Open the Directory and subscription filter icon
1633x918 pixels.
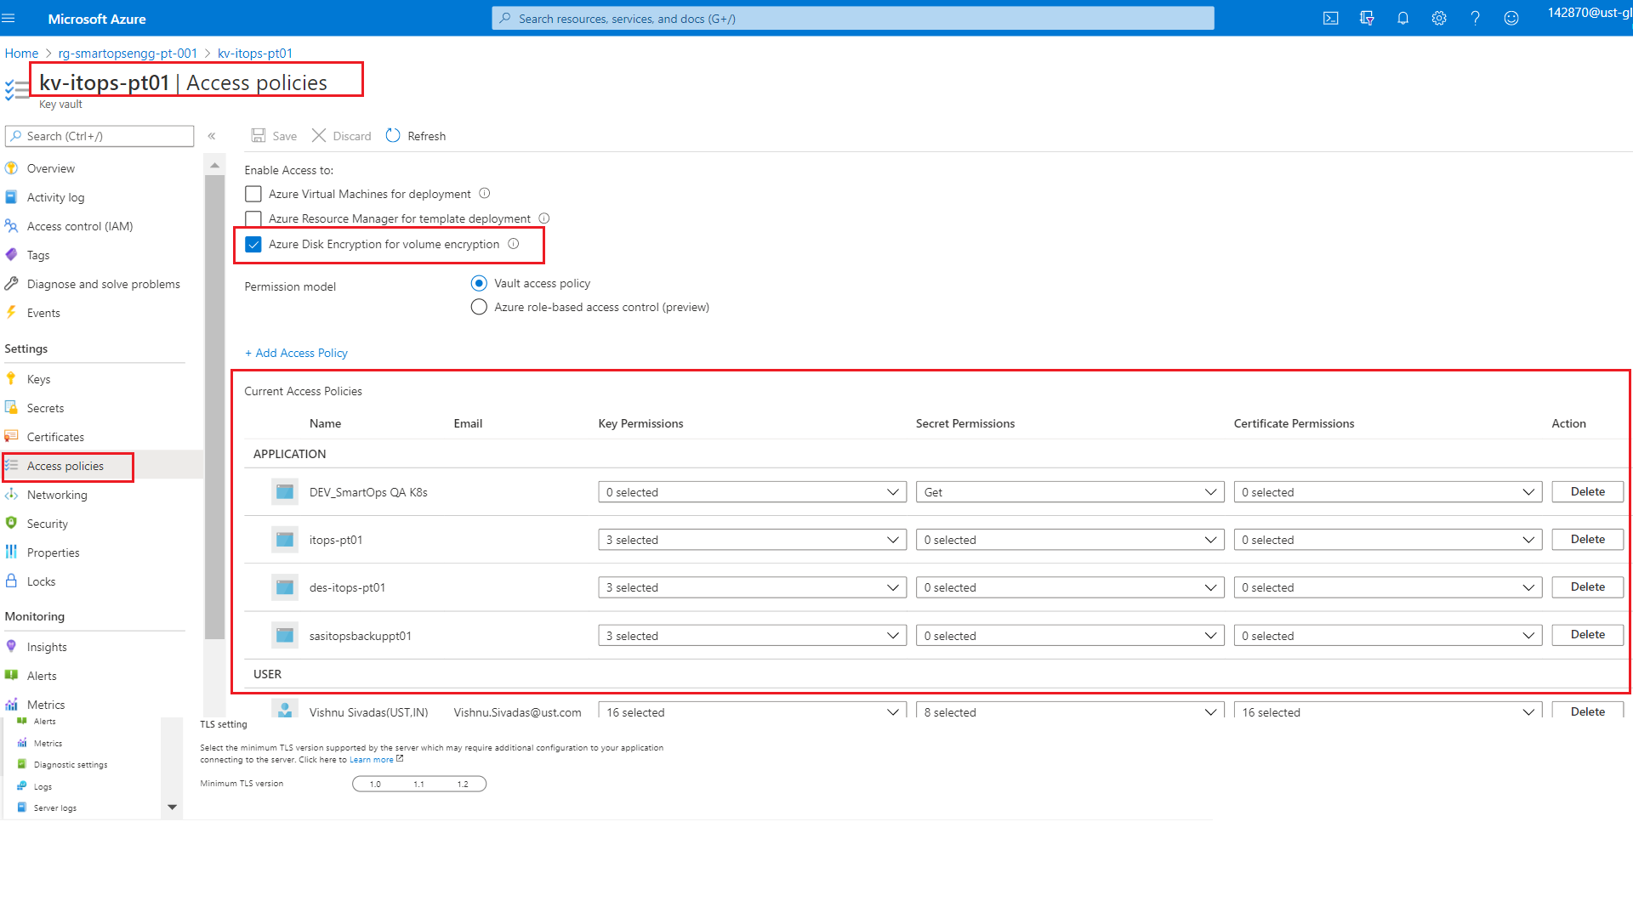1367,19
